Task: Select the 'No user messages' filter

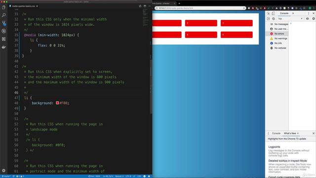Action: 277,29
